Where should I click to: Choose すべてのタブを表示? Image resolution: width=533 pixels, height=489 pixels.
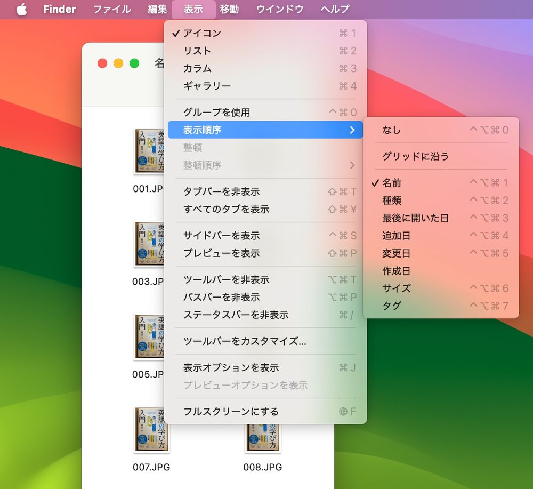(265, 209)
